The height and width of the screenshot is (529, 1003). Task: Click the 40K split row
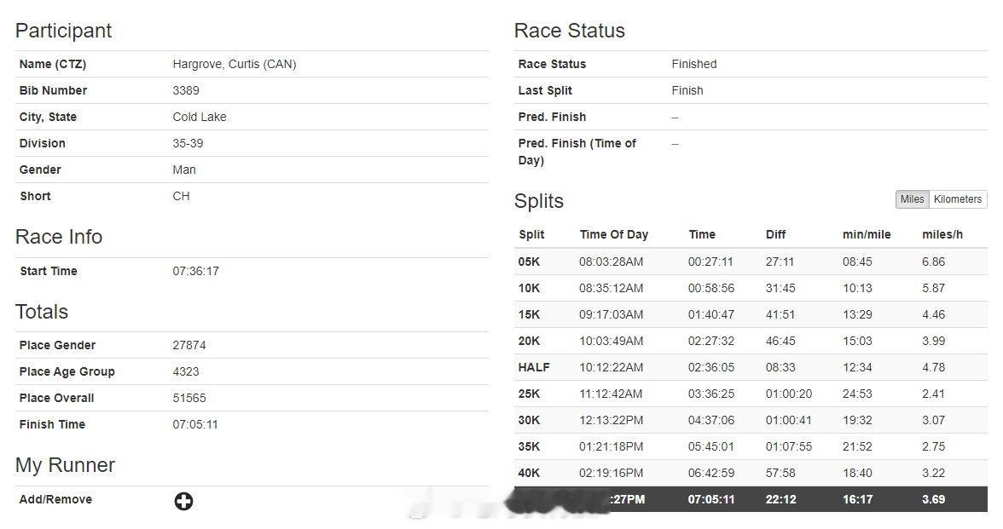[x=751, y=473]
